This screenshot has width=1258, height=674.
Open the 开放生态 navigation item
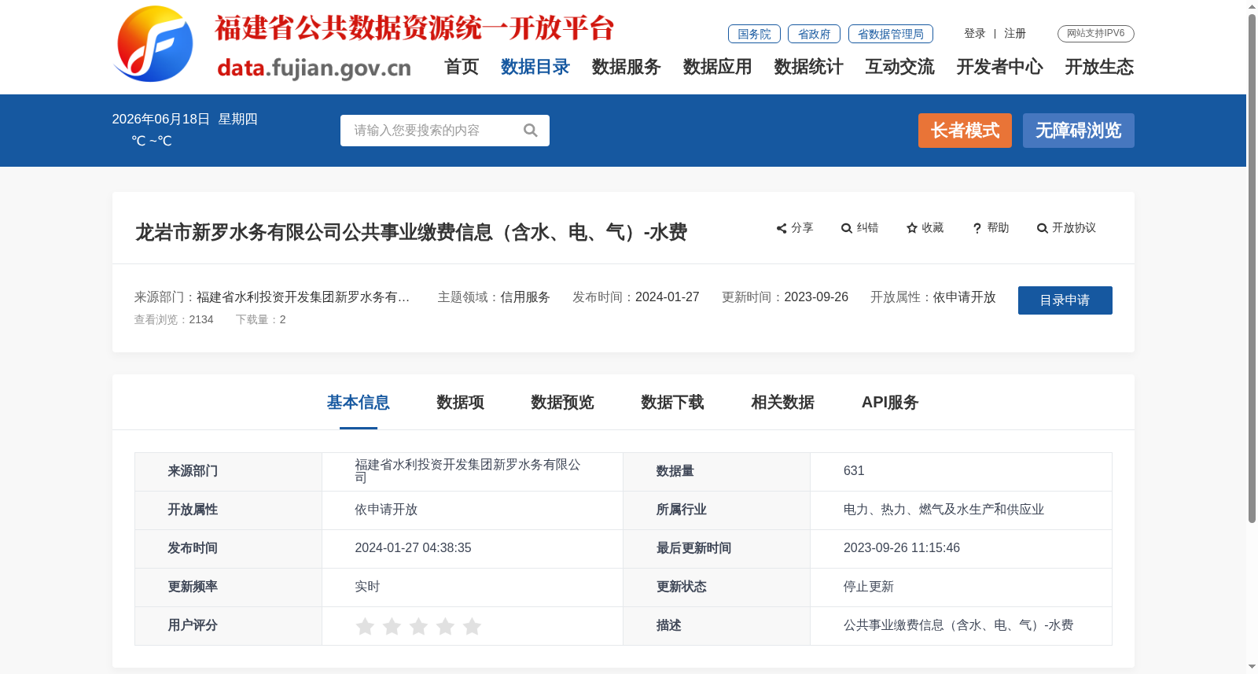(1100, 67)
